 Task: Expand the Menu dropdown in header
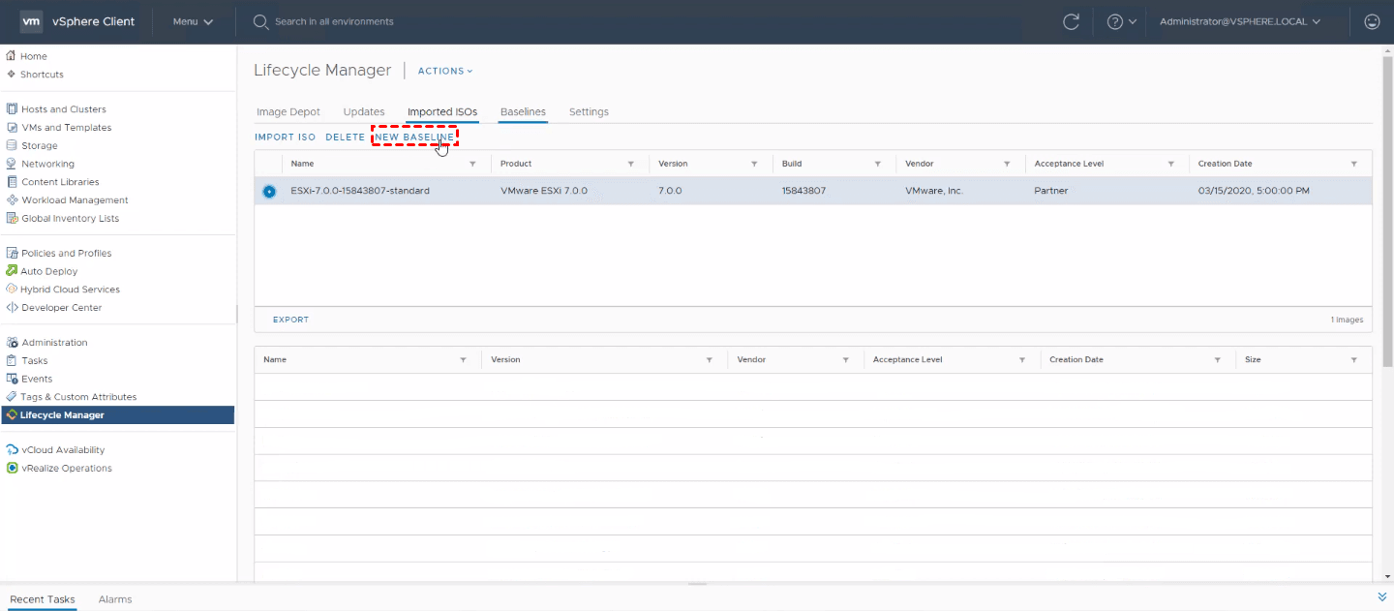pyautogui.click(x=193, y=21)
